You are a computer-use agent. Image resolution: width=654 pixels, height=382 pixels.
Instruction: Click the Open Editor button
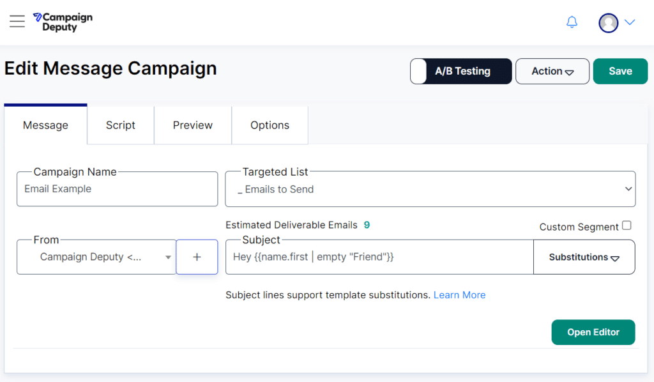(593, 332)
